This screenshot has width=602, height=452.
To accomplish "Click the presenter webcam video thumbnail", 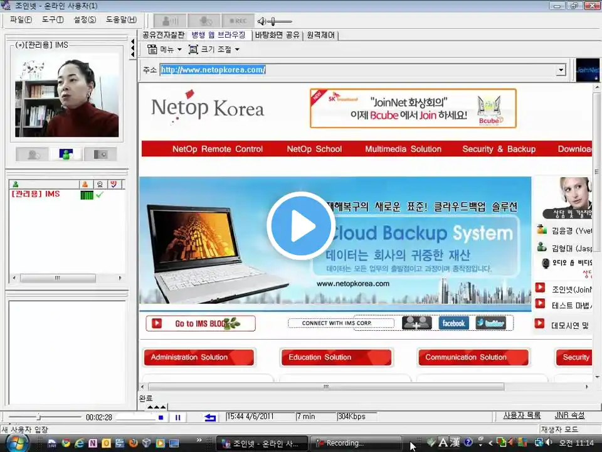I will 67,95.
